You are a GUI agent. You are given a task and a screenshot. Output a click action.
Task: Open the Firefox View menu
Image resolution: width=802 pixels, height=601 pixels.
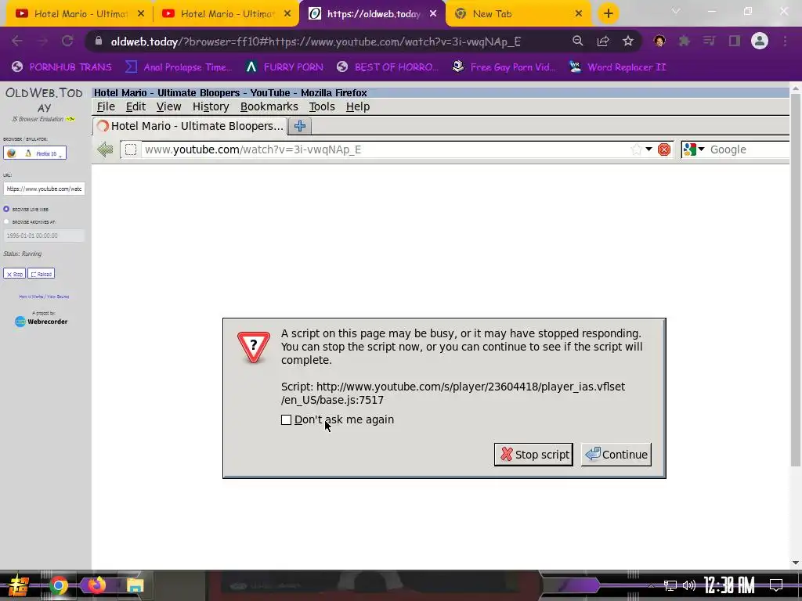coord(169,106)
